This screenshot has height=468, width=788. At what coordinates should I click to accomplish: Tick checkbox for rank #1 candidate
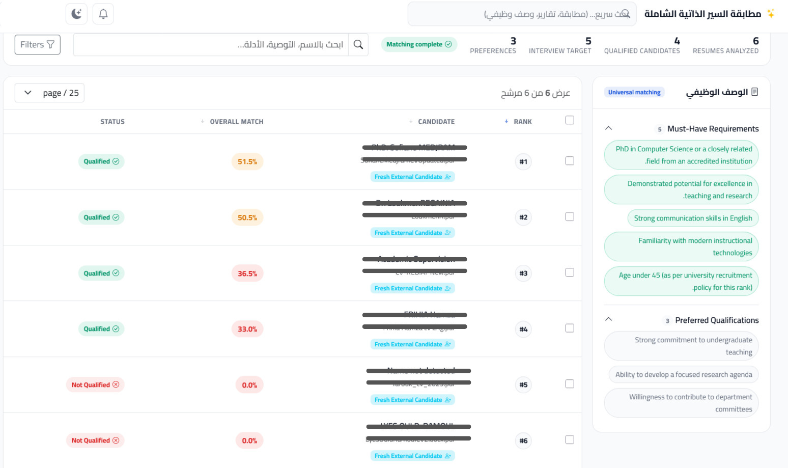pyautogui.click(x=570, y=161)
